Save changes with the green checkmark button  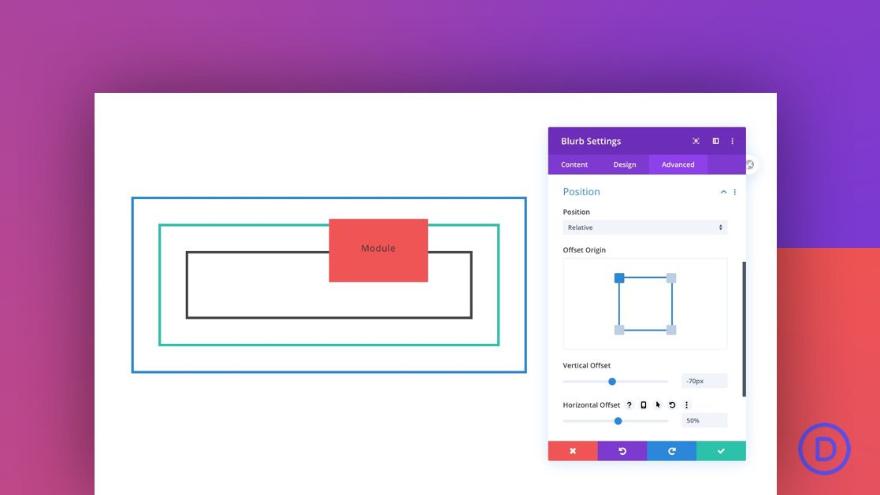coord(721,450)
